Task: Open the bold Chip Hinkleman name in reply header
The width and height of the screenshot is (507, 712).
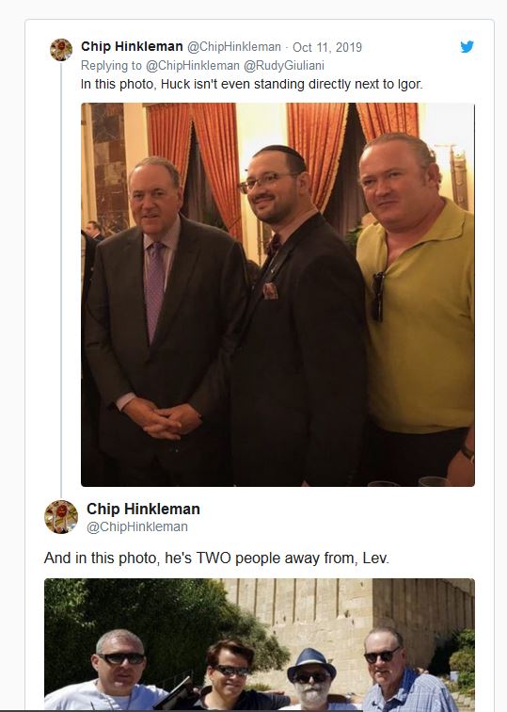Action: pos(132,46)
